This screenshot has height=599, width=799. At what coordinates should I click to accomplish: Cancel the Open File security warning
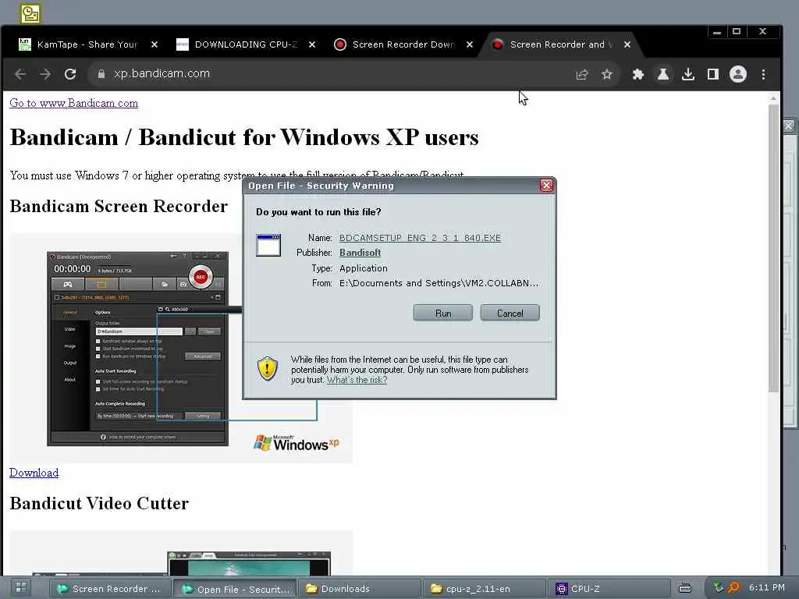pos(510,313)
